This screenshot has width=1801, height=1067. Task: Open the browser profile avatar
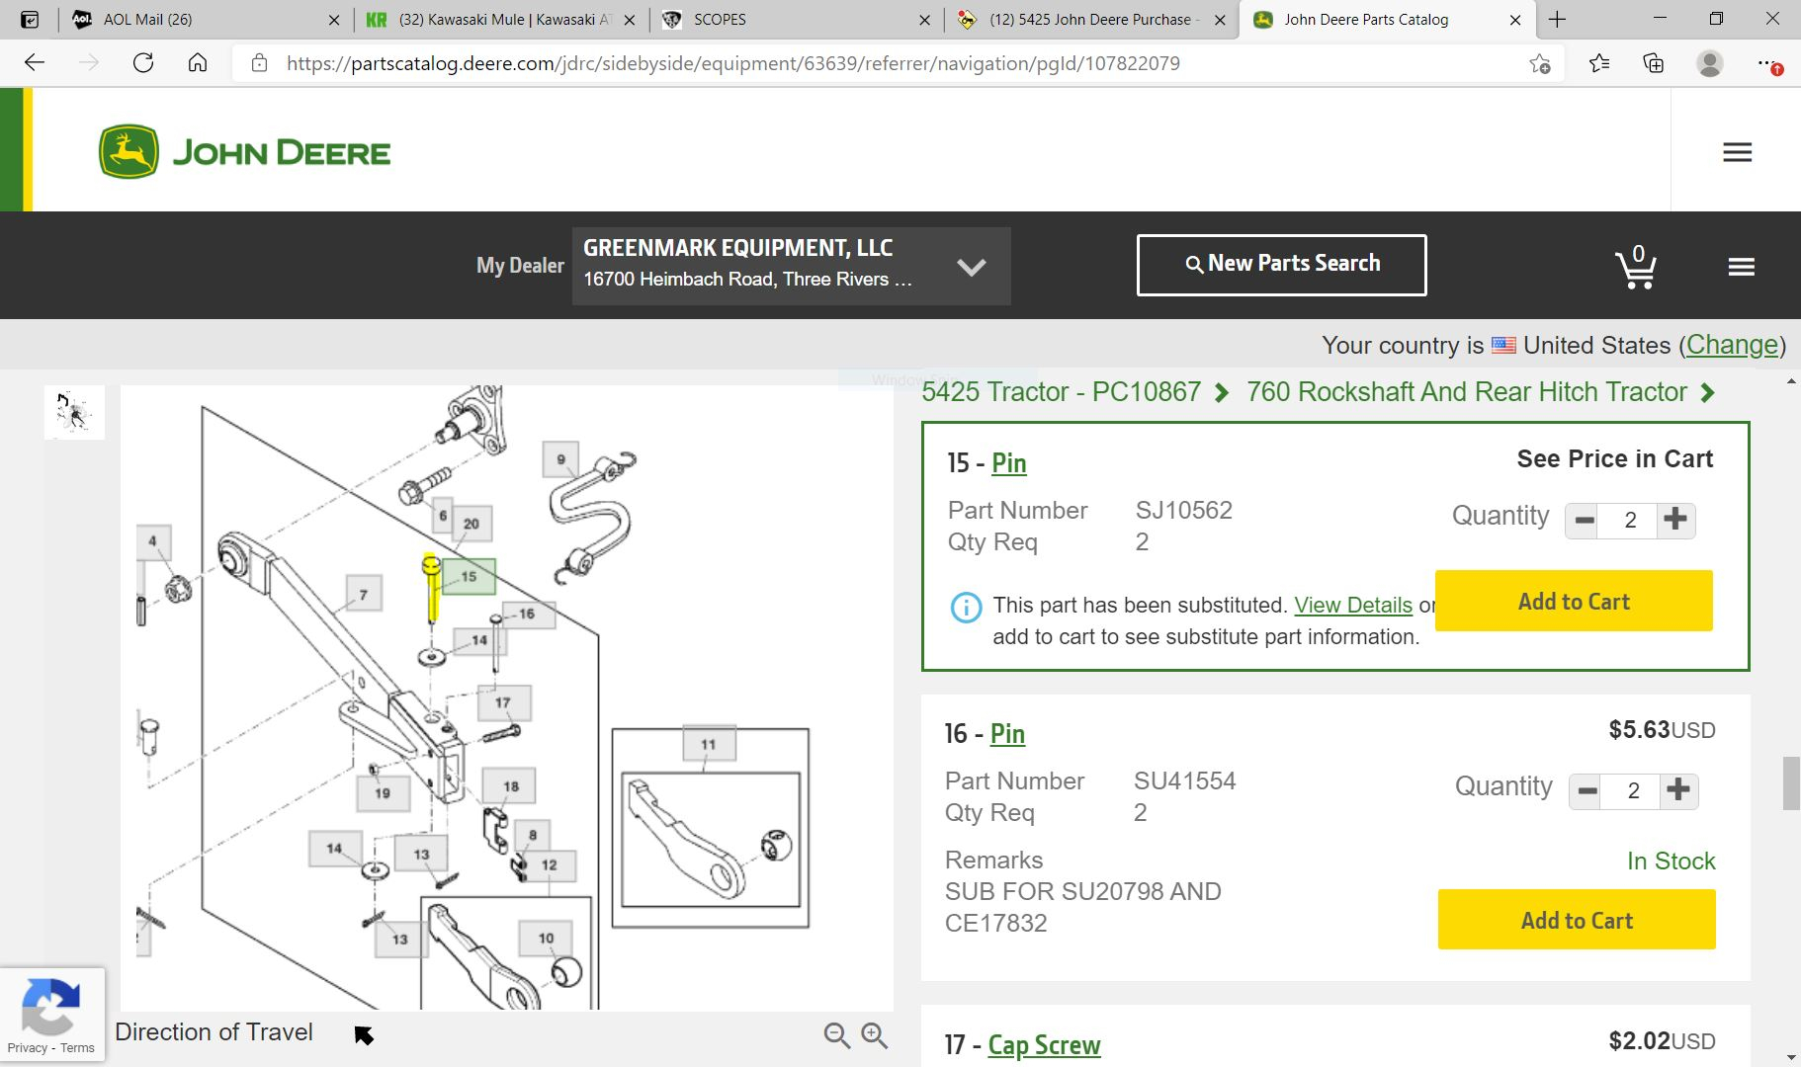point(1710,64)
